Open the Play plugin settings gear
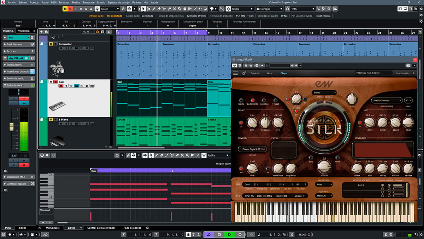The image size is (424, 239). [244, 73]
